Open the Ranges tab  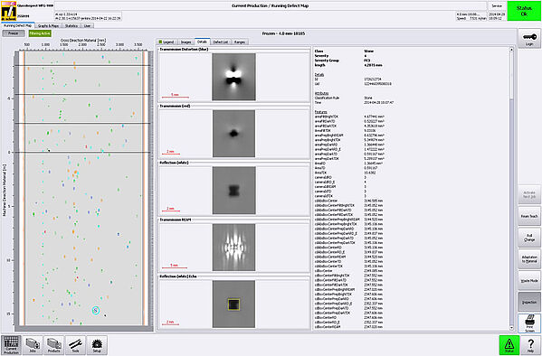(x=240, y=42)
